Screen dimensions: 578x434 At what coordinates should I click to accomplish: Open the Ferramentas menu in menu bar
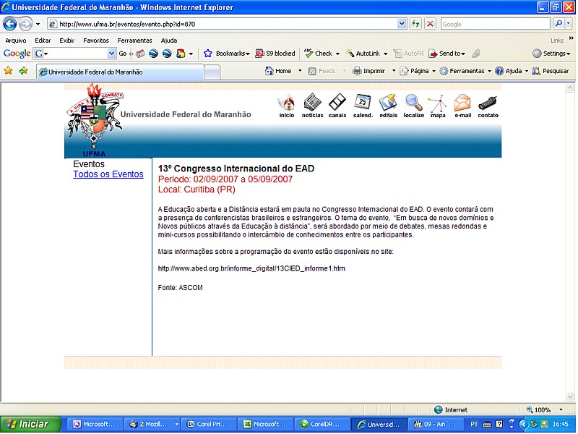135,41
